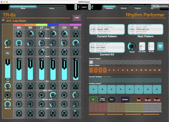Click the HC Gain knob
This screenshot has height=122, width=169.
point(53,113)
